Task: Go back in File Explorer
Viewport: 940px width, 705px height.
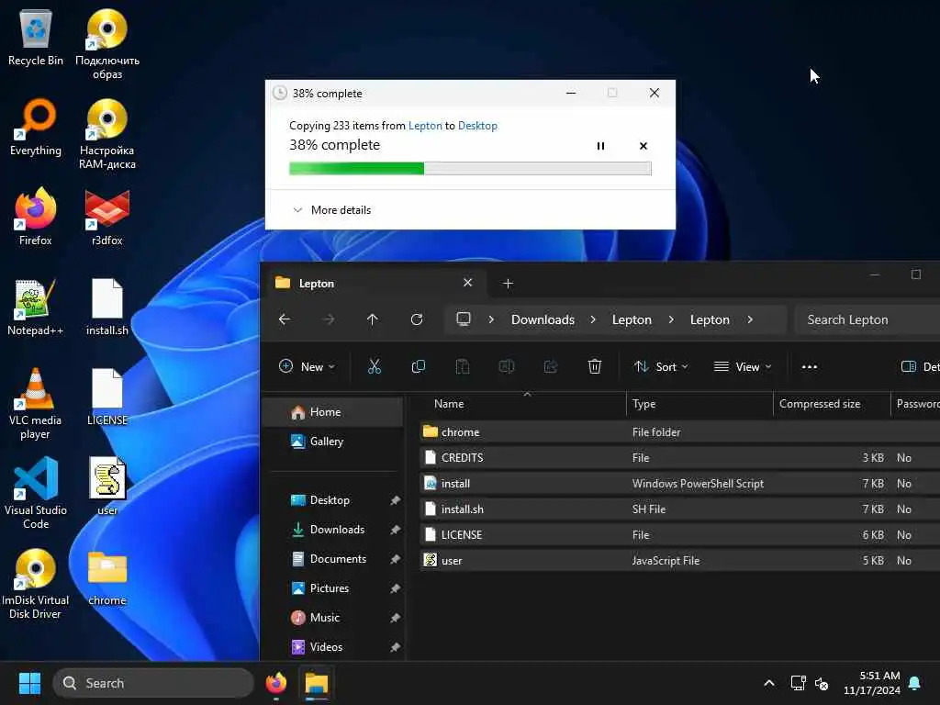Action: (x=285, y=319)
